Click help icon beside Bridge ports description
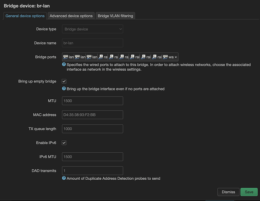Screen dimensions: 260x201 (64, 64)
